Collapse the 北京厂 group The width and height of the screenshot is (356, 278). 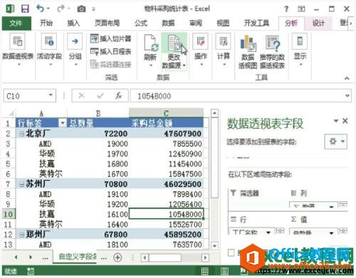(21, 134)
